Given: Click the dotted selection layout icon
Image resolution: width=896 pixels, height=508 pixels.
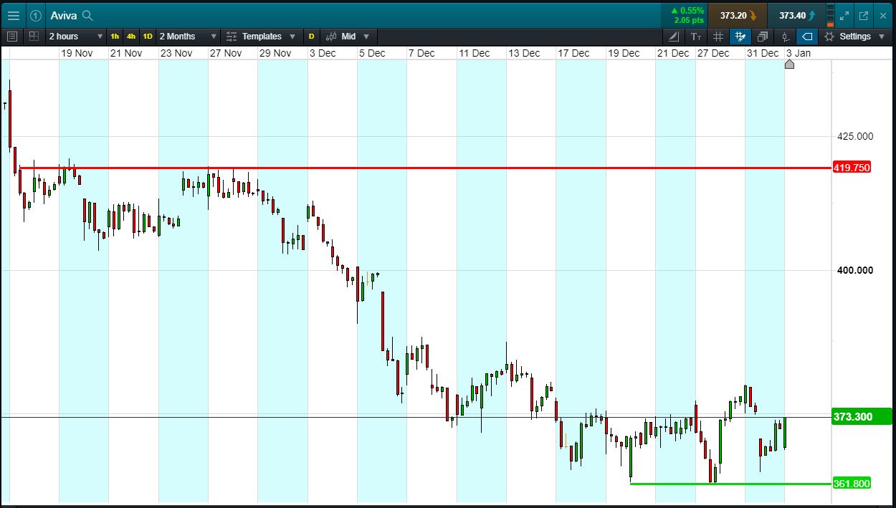Looking at the screenshot, I should pyautogui.click(x=34, y=36).
